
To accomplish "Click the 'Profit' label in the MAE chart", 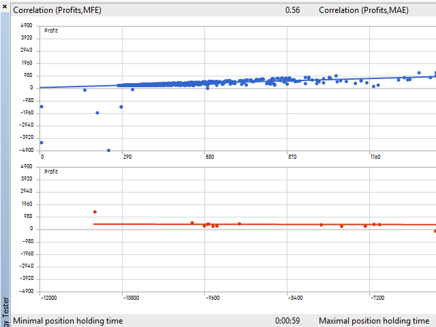I will [x=51, y=172].
